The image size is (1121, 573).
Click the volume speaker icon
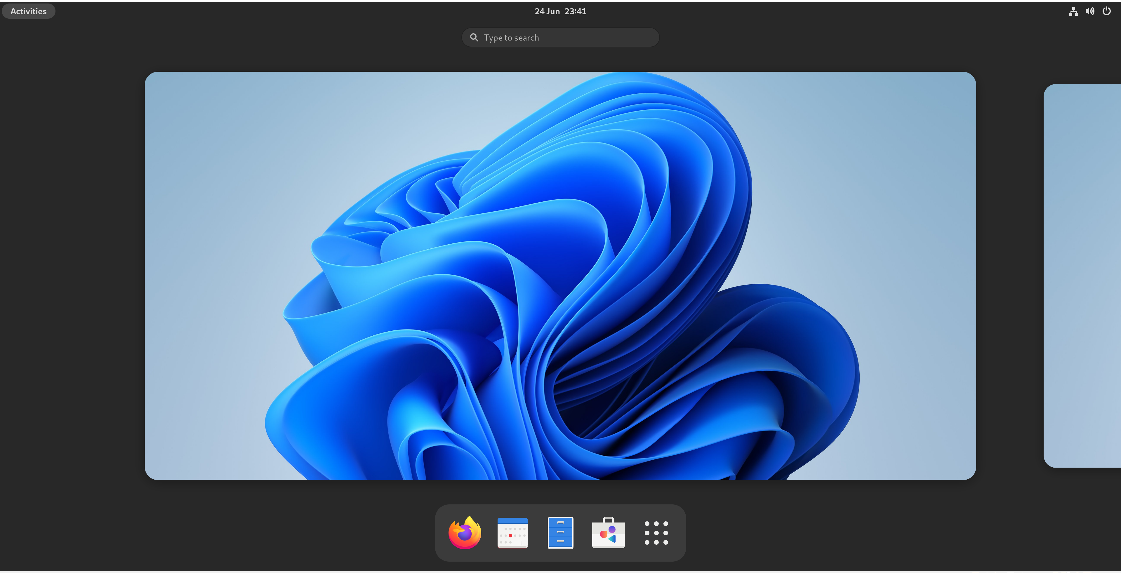point(1090,11)
